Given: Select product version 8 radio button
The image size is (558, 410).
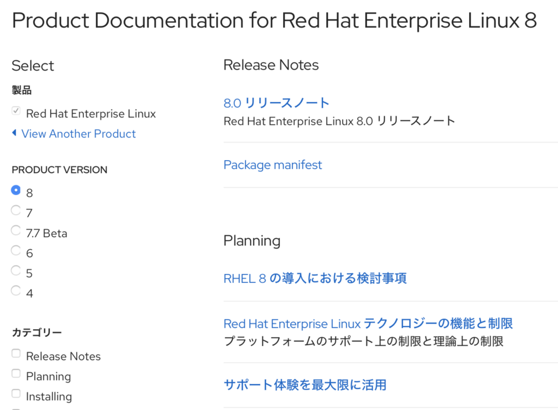Looking at the screenshot, I should point(16,190).
